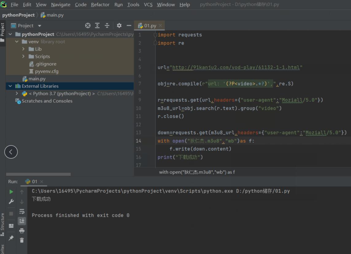Toggle scroll to end in console
The width and height of the screenshot is (351, 254).
tap(22, 221)
